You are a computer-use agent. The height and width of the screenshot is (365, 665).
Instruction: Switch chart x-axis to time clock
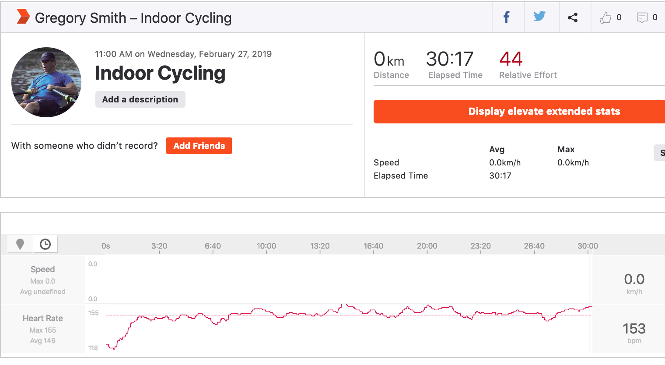click(45, 244)
